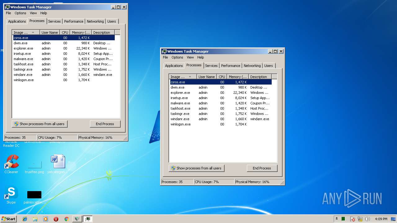Open Help menu in right Task Manager

click(x=201, y=57)
